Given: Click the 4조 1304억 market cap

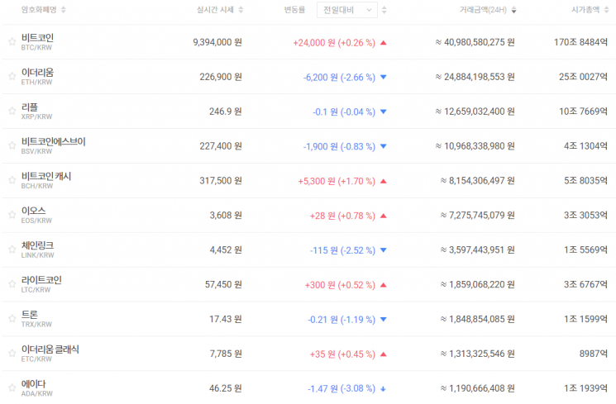Looking at the screenshot, I should [585, 145].
